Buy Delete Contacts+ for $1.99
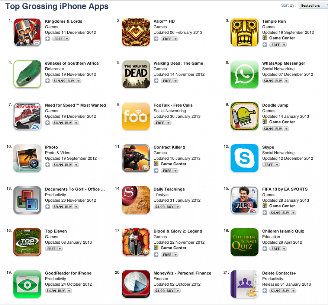The width and height of the screenshot is (328, 305). (280, 291)
